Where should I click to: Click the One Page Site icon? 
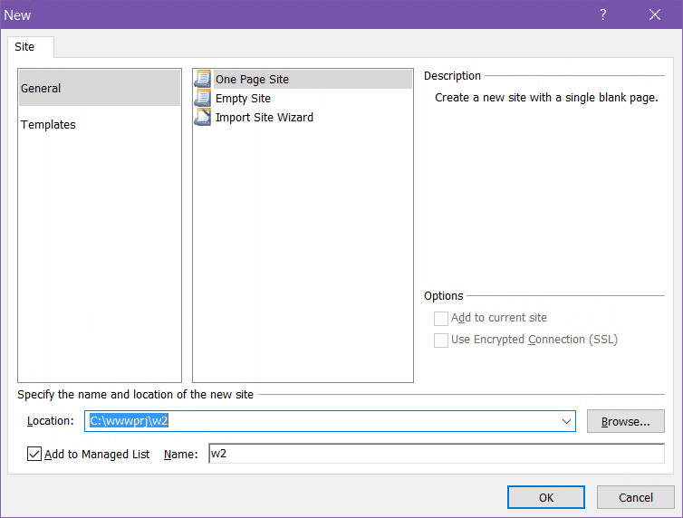click(x=203, y=80)
